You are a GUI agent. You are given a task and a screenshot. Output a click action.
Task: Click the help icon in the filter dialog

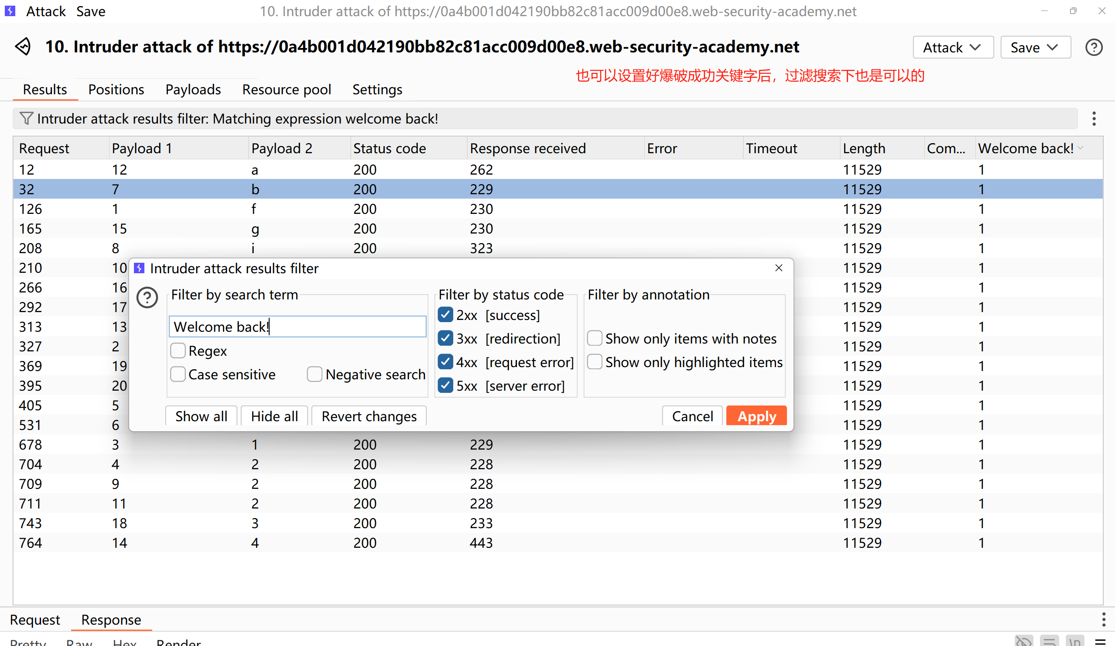click(147, 298)
